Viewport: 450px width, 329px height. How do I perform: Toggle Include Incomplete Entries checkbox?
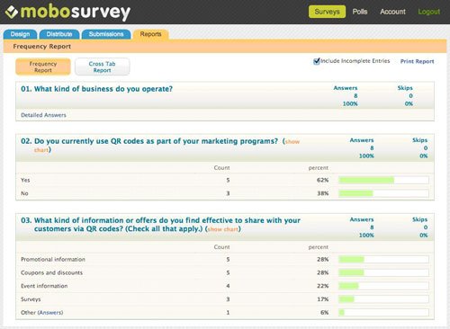tap(316, 61)
